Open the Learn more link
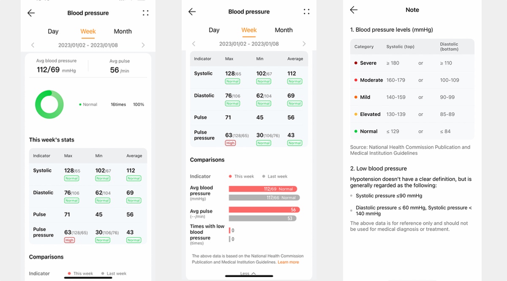The height and width of the screenshot is (281, 507). pos(288,262)
